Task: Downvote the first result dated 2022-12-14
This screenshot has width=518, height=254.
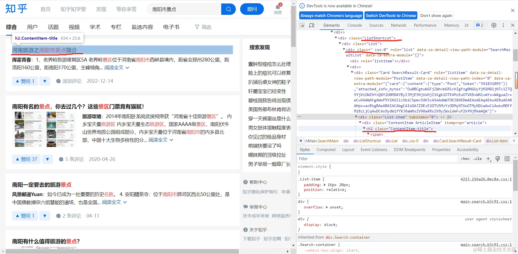Action: (45, 81)
